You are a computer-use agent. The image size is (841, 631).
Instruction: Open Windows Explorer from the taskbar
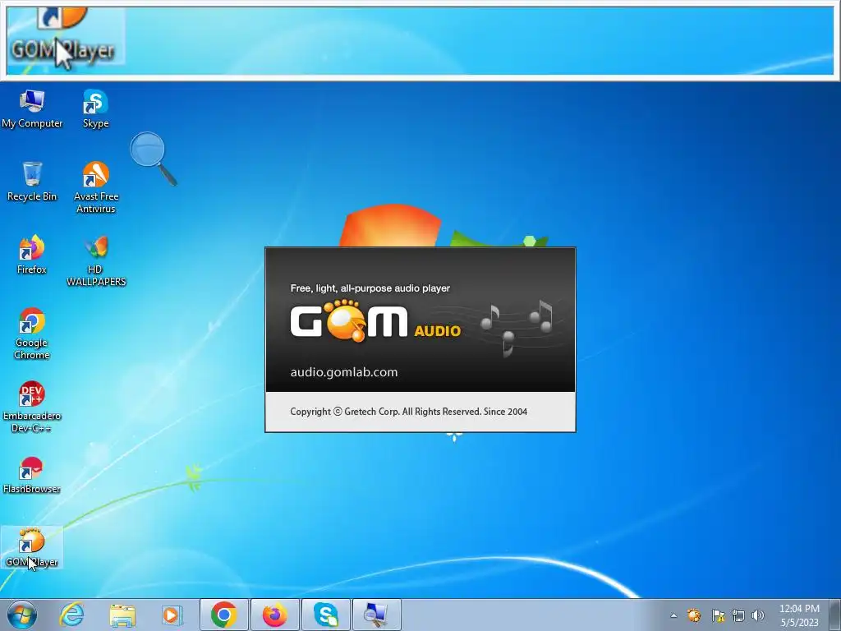[x=122, y=615]
